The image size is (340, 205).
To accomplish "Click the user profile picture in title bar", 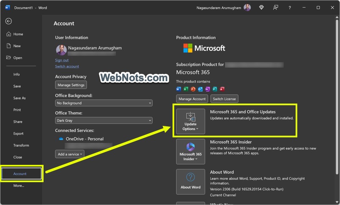I will 247,8.
